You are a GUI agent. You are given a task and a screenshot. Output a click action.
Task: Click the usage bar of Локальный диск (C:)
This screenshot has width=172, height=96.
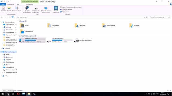[x=35, y=40]
